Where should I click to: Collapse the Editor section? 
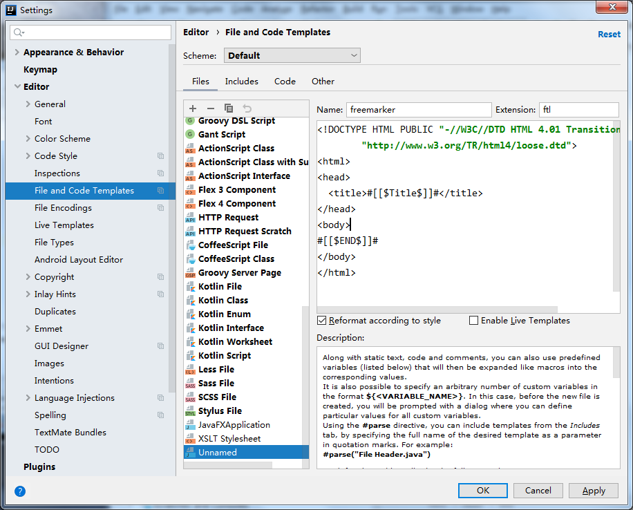click(x=17, y=86)
